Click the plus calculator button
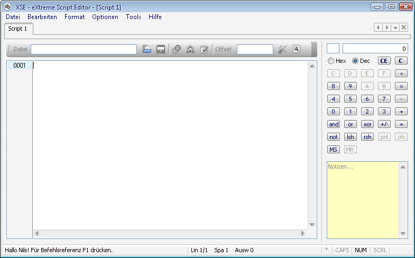This screenshot has height=258, width=415. coord(401,112)
